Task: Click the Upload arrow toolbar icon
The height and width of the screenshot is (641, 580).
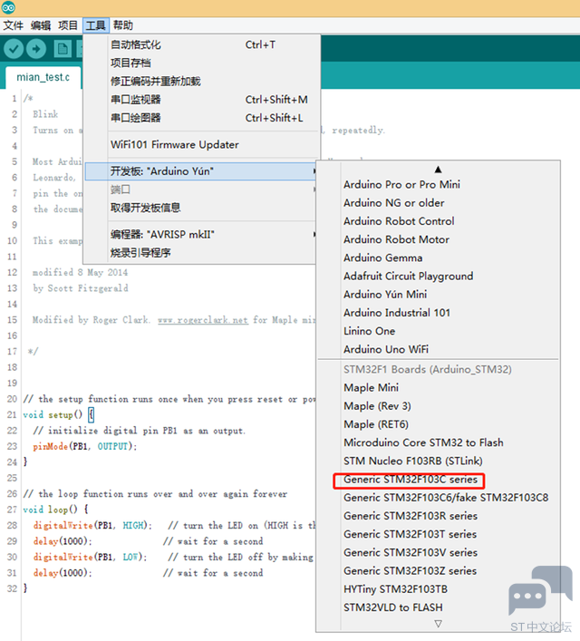Action: (x=36, y=49)
